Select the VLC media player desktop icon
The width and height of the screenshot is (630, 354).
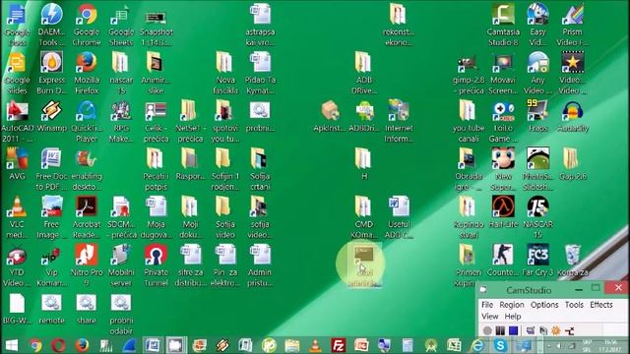pos(17,217)
